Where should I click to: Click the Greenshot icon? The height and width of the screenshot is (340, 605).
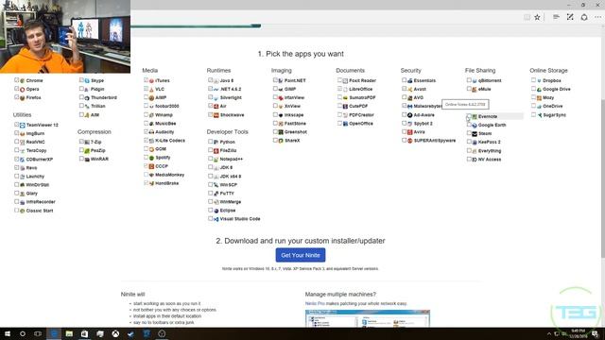[281, 132]
